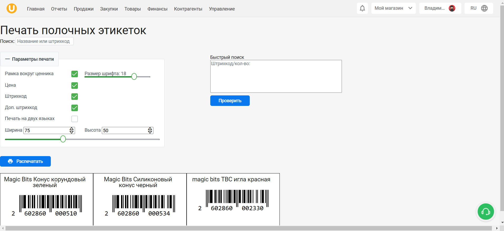Click the vertical scrollbar down arrow
The width and height of the screenshot is (504, 231).
pyautogui.click(x=502, y=222)
